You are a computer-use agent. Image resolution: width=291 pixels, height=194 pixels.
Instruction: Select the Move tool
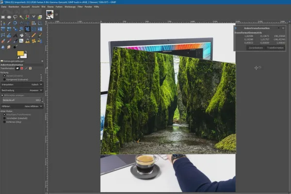pyautogui.click(x=28, y=23)
